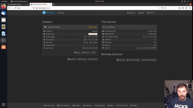Viewport: 193px width, 108px height.
Task: Open page actions ellipsis in address bar
Action: pyautogui.click(x=159, y=8)
